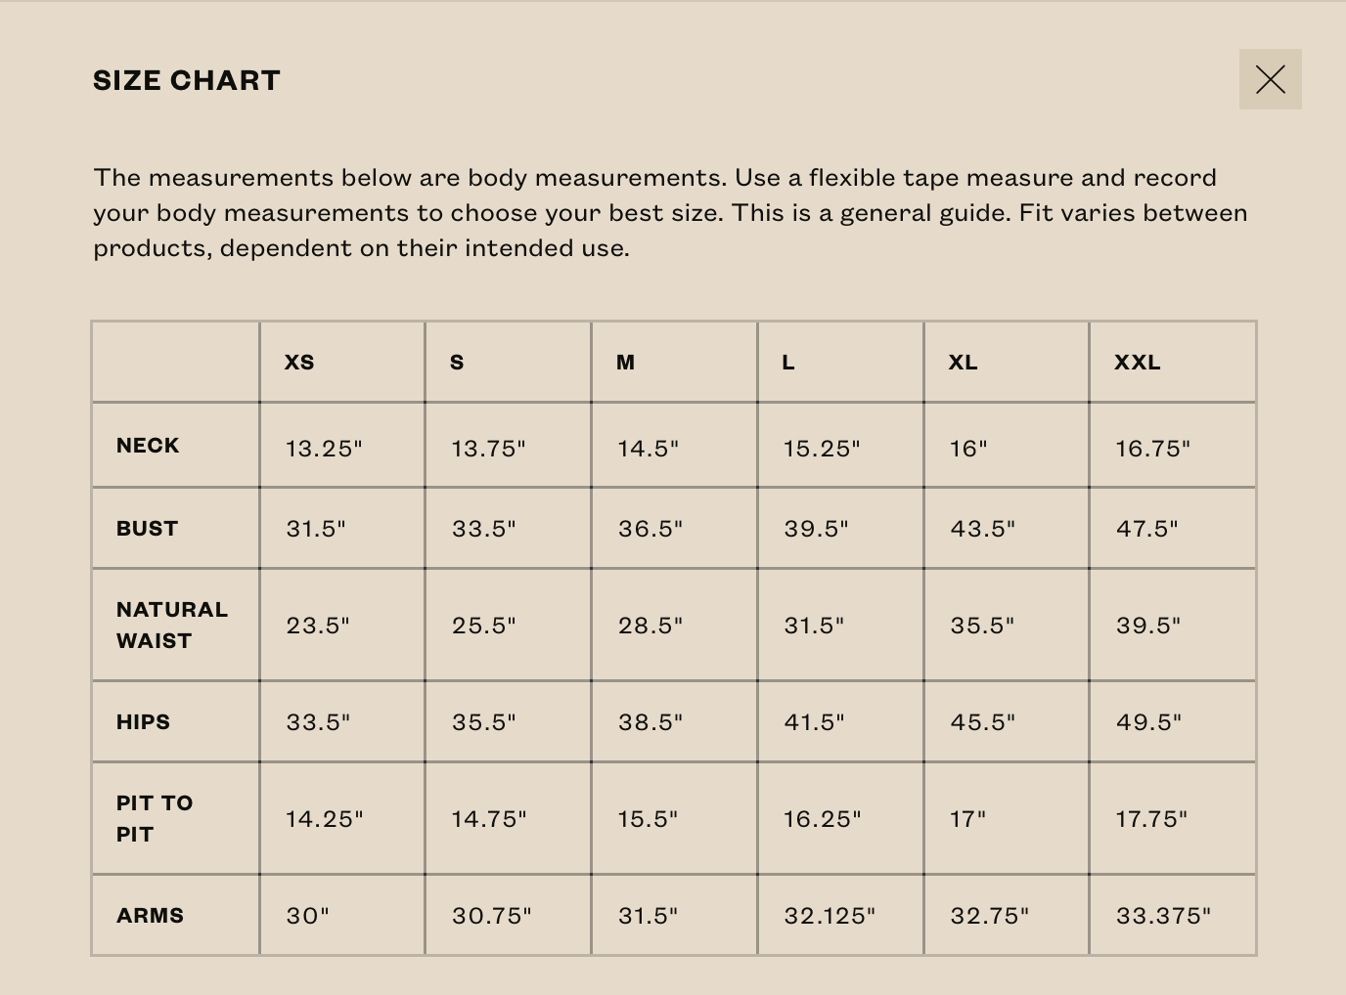This screenshot has width=1346, height=995.
Task: Close the size chart dialog
Action: pos(1270,79)
